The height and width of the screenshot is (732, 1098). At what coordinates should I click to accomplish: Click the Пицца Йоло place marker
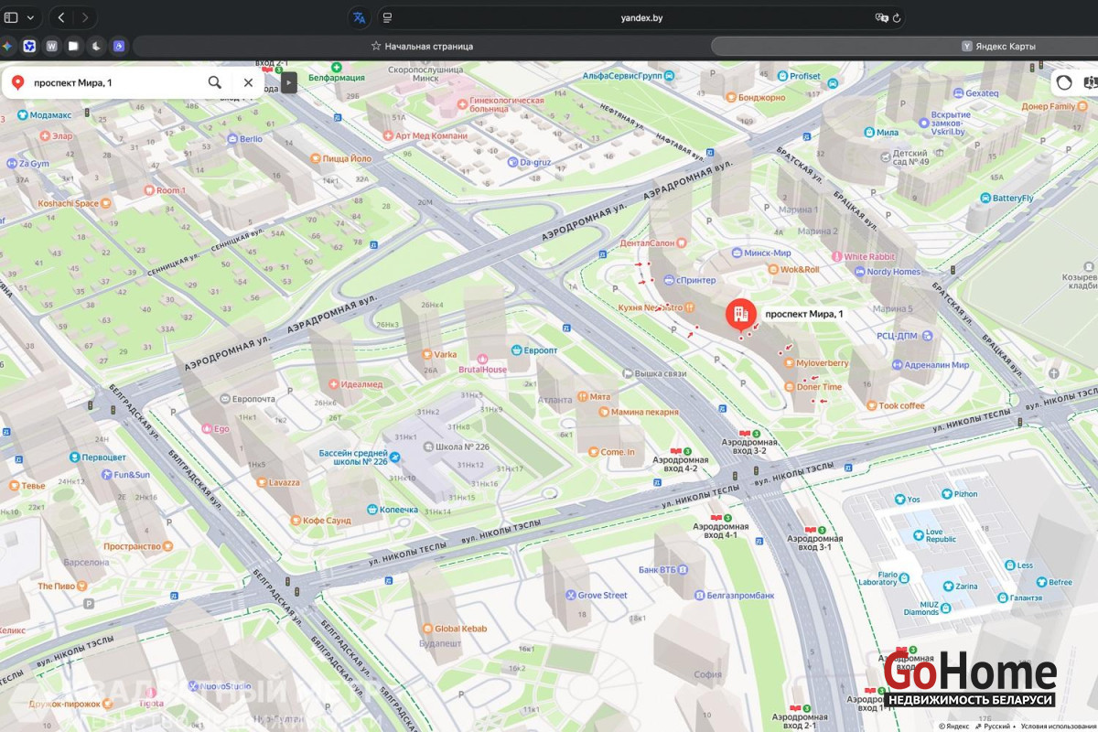[316, 158]
